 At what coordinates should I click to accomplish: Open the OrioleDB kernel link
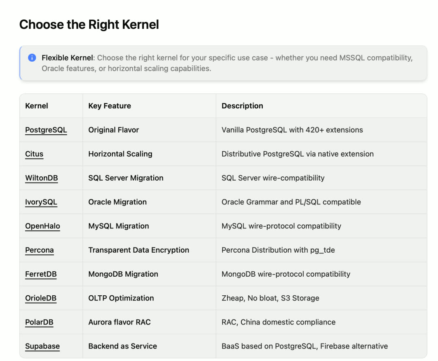(41, 298)
